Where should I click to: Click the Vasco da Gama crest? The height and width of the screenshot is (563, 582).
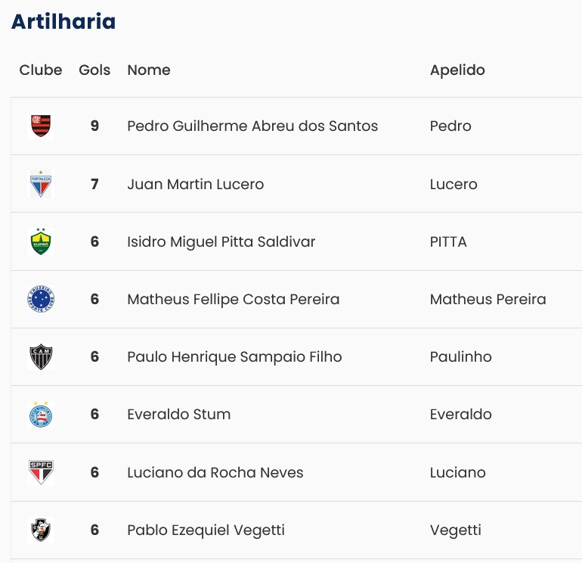click(x=41, y=530)
